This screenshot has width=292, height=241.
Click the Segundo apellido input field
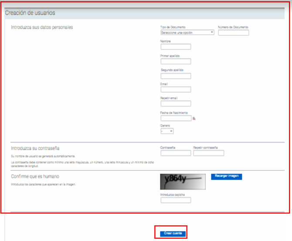click(x=176, y=76)
